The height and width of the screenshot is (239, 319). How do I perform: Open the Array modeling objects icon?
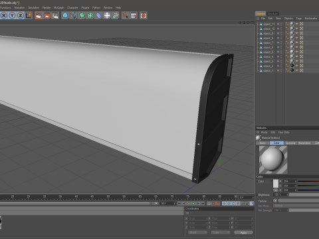pyautogui.click(x=90, y=15)
